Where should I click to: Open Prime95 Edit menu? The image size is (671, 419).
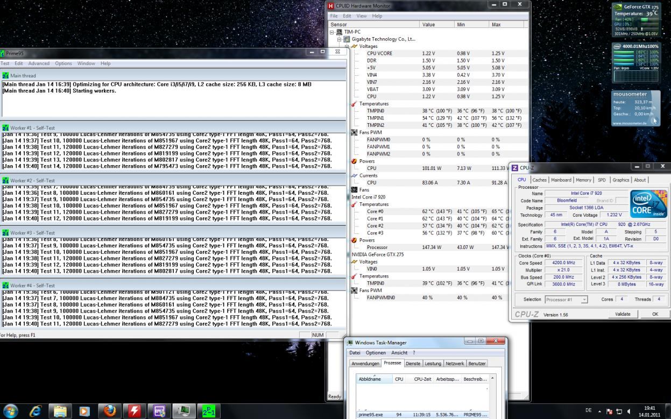click(x=19, y=63)
